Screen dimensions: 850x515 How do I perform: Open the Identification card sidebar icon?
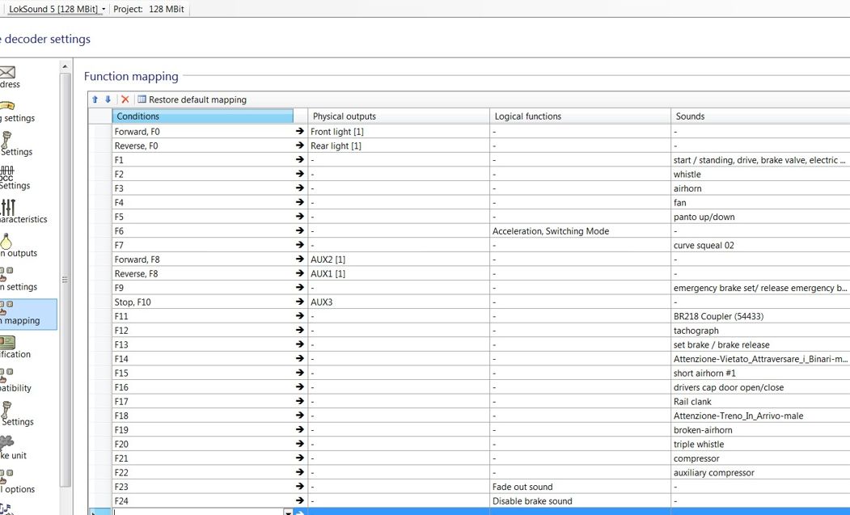tap(7, 343)
